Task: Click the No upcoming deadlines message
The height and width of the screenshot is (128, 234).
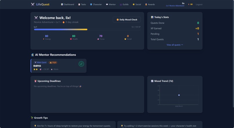Action: 57,86
